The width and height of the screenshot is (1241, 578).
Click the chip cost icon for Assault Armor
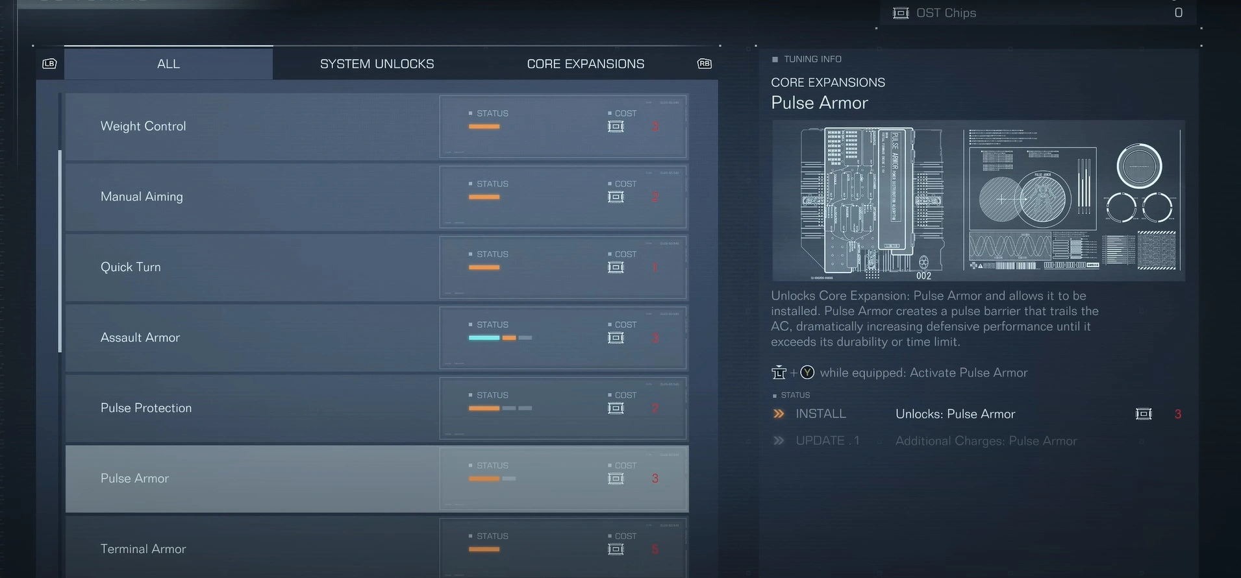click(616, 338)
